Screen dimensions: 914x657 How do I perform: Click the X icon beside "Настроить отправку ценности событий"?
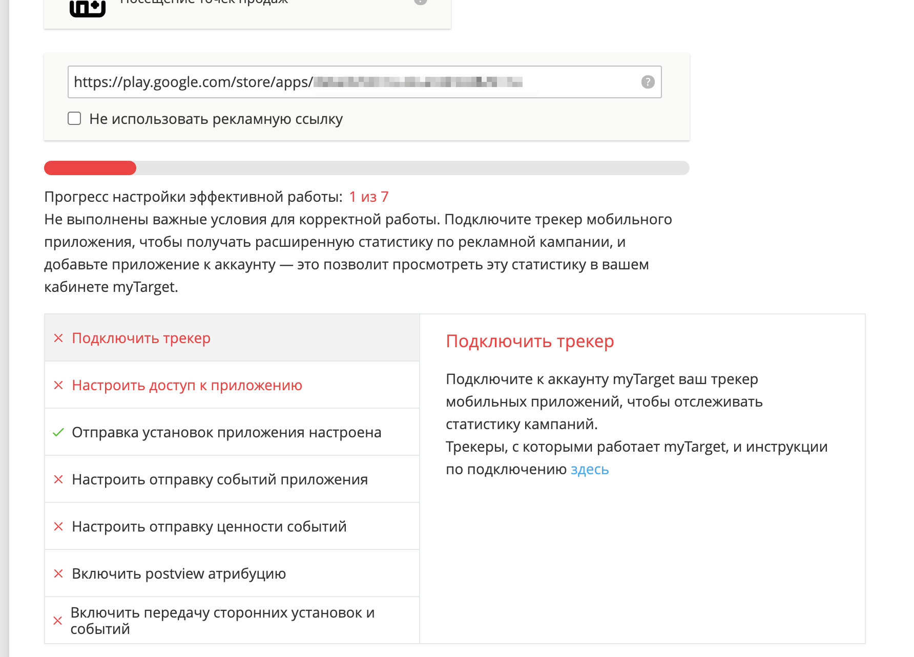pyautogui.click(x=58, y=526)
